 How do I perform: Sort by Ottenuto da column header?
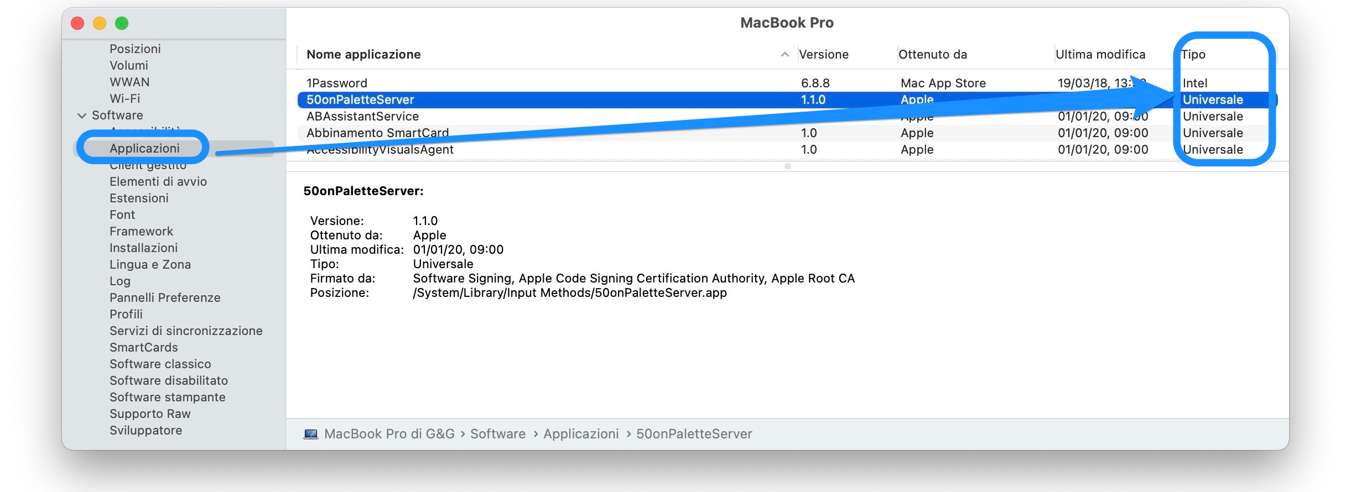point(933,54)
